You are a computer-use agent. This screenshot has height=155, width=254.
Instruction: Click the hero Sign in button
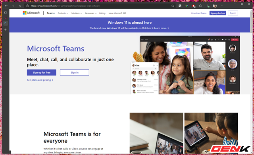(75, 72)
